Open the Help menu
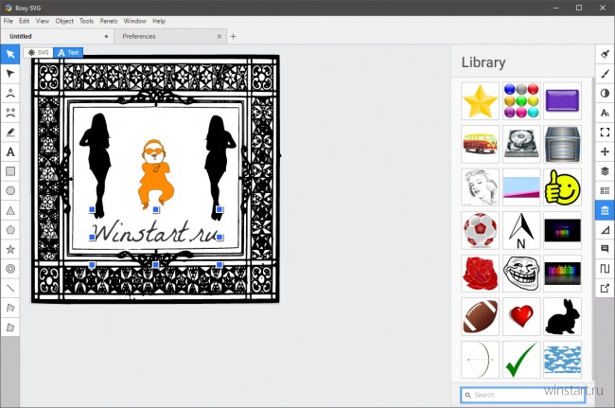Viewport: 615px width, 408px height. (x=159, y=21)
